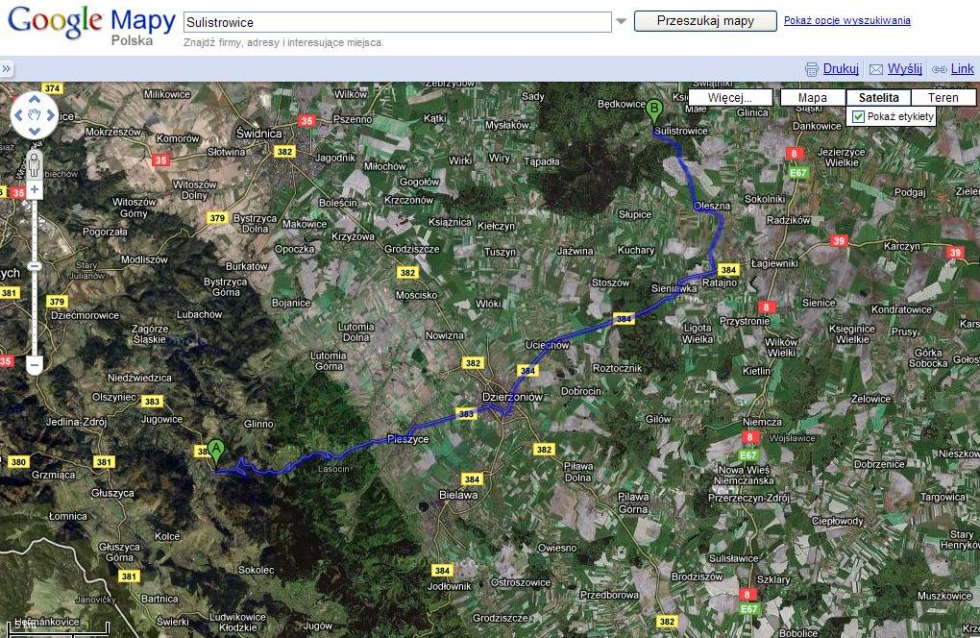Open the search box suggestions dropdown arrow

point(621,21)
